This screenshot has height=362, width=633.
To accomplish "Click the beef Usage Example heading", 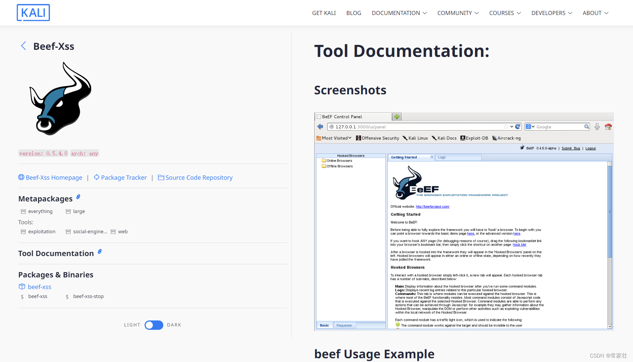I will (374, 354).
